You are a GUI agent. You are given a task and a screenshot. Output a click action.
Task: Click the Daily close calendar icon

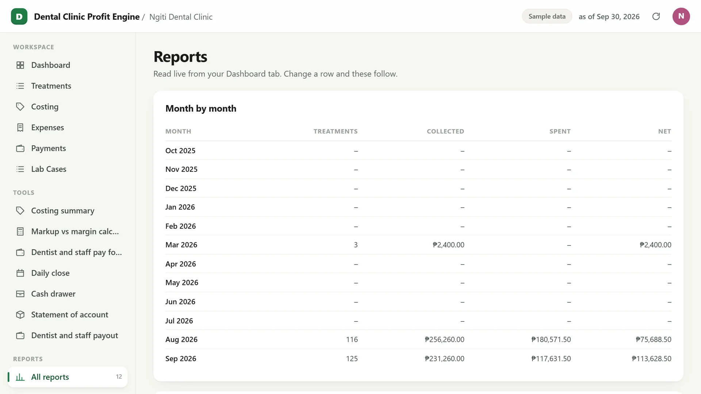point(20,273)
